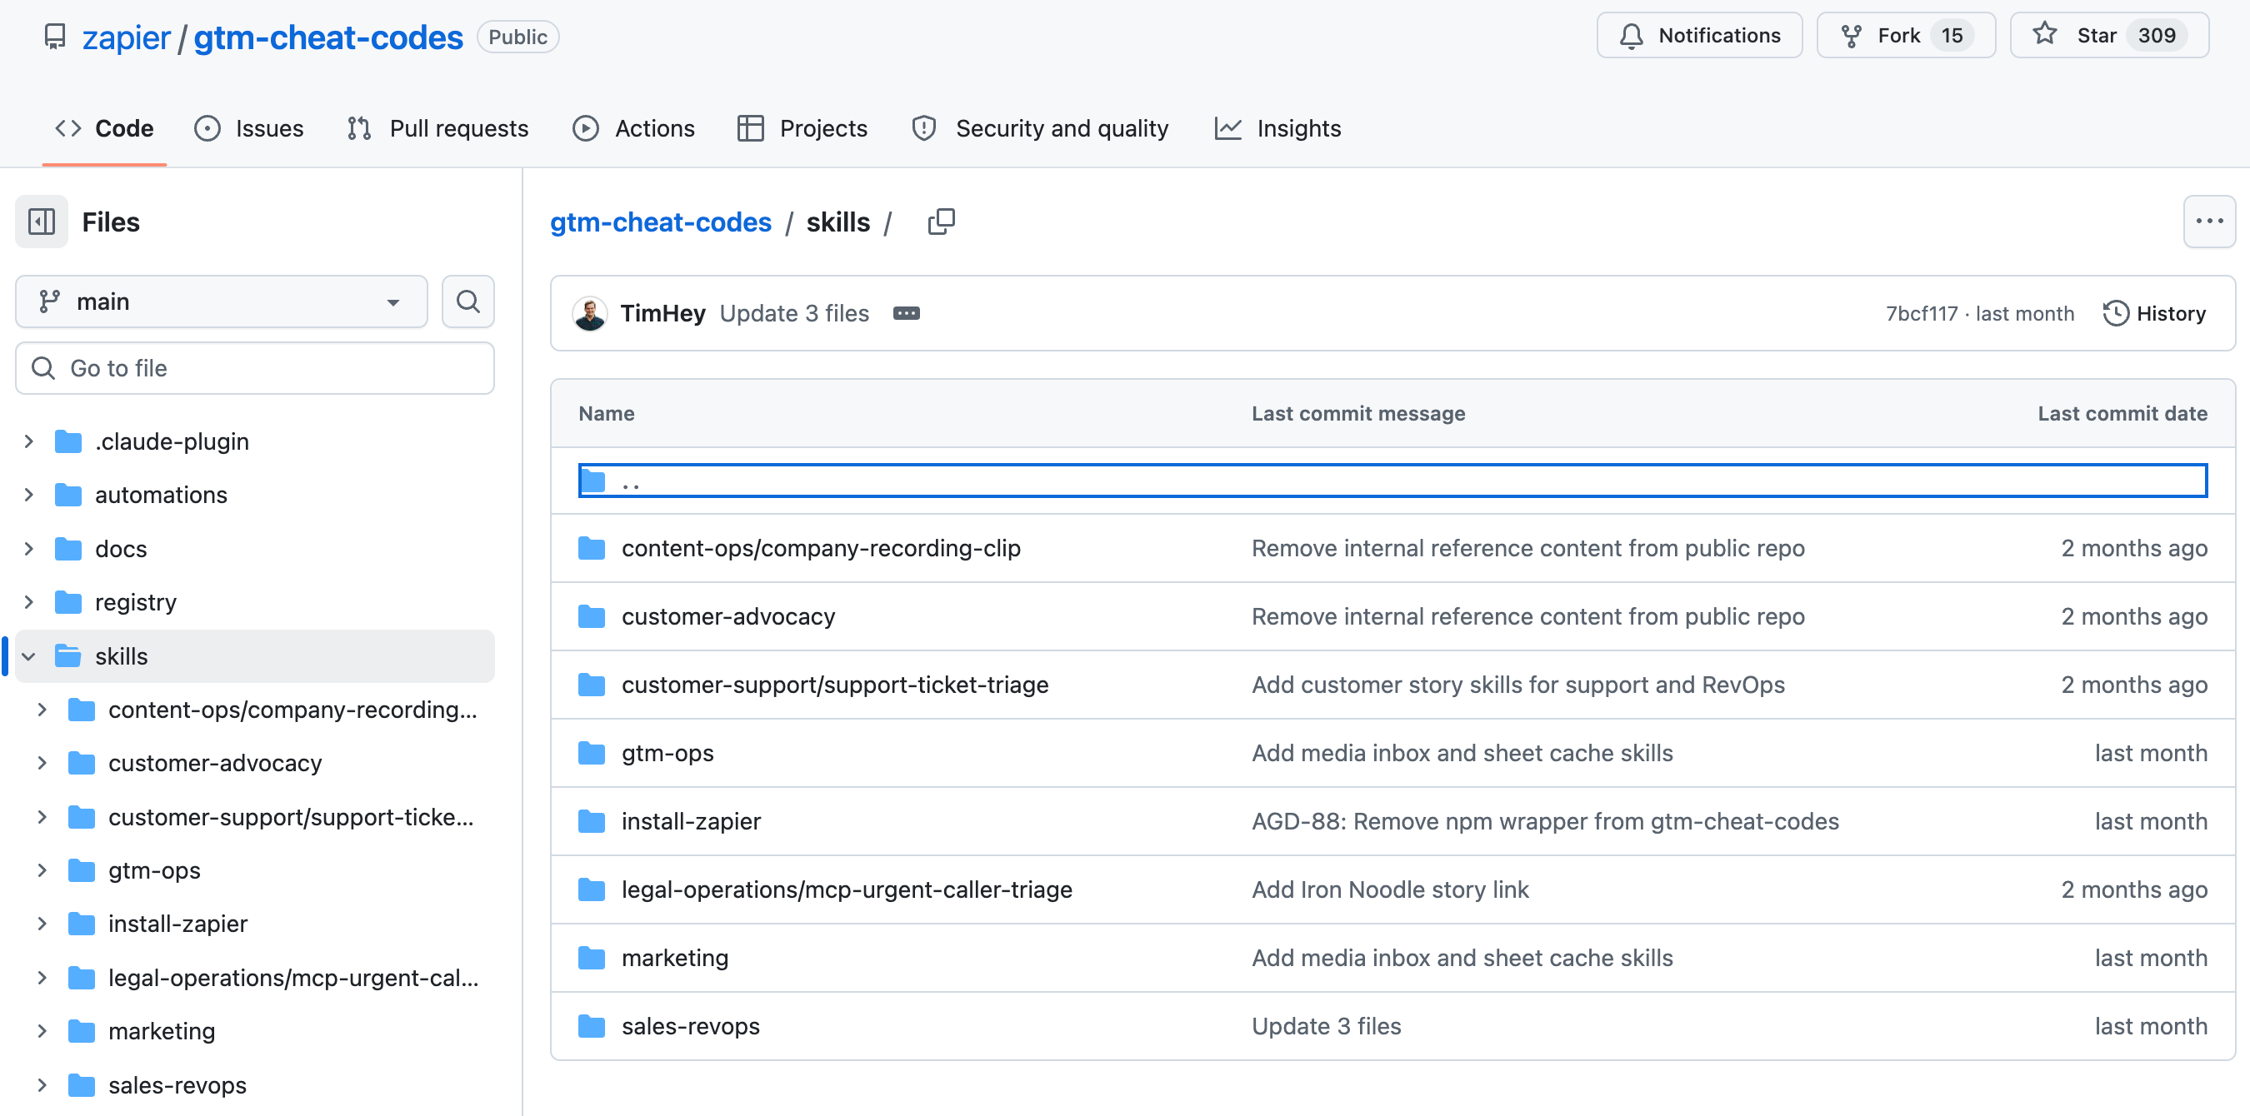This screenshot has height=1116, width=2250.
Task: Click the fork icon in Fork button
Action: coord(1851,36)
